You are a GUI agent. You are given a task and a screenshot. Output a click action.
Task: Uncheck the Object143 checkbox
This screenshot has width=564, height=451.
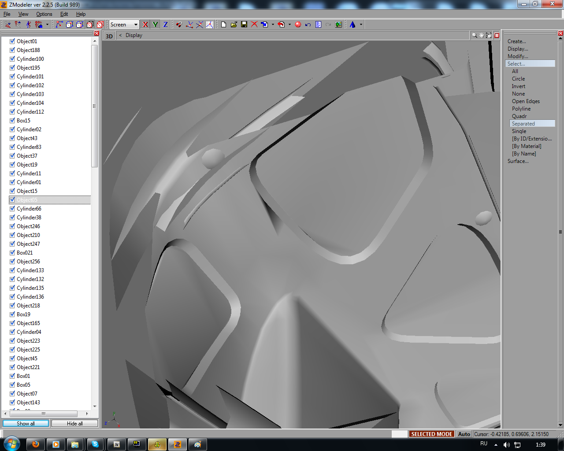[12, 403]
